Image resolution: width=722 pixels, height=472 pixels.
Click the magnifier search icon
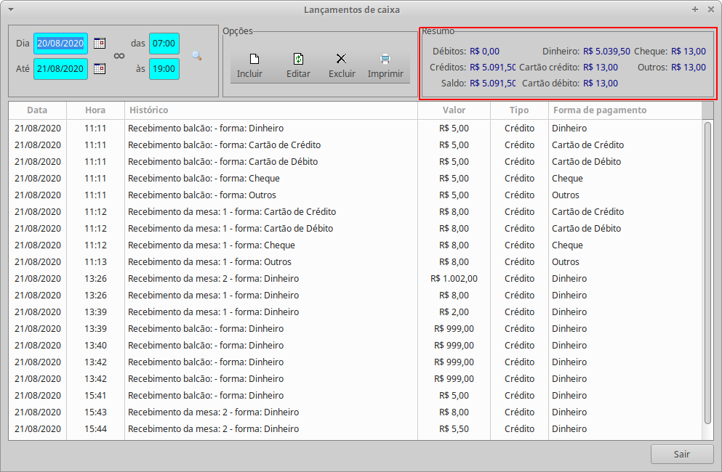pos(196,56)
